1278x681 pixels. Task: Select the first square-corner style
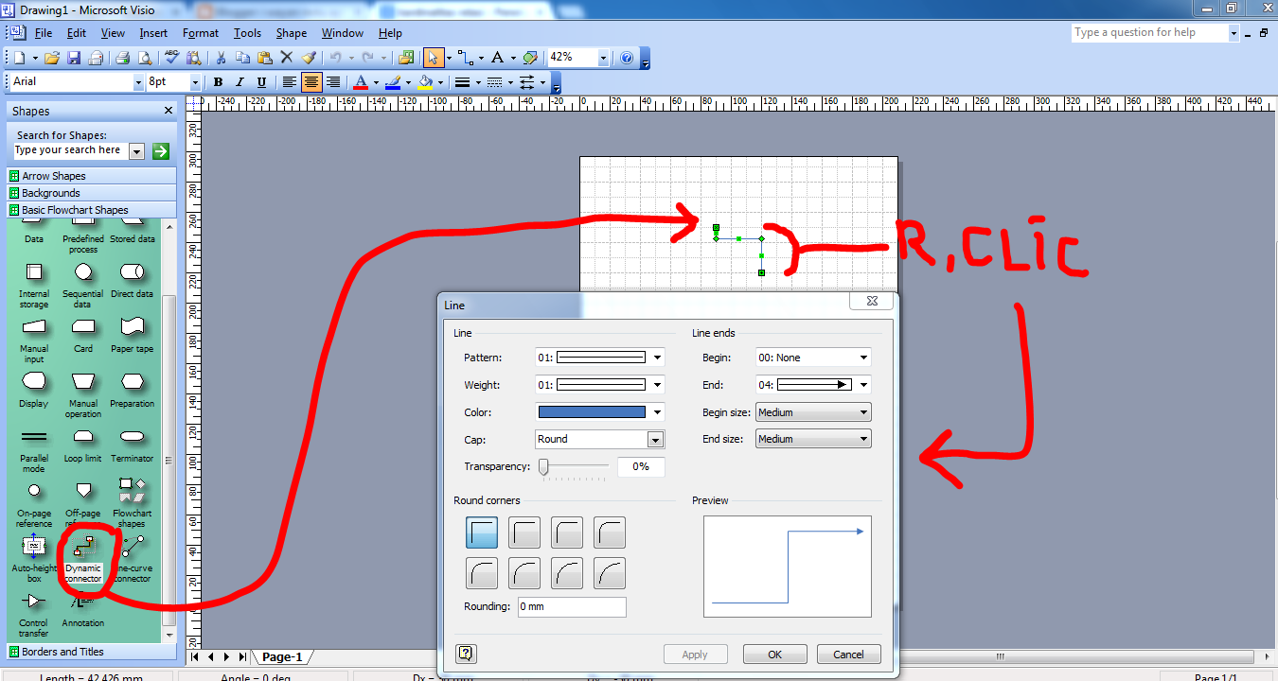(x=482, y=533)
